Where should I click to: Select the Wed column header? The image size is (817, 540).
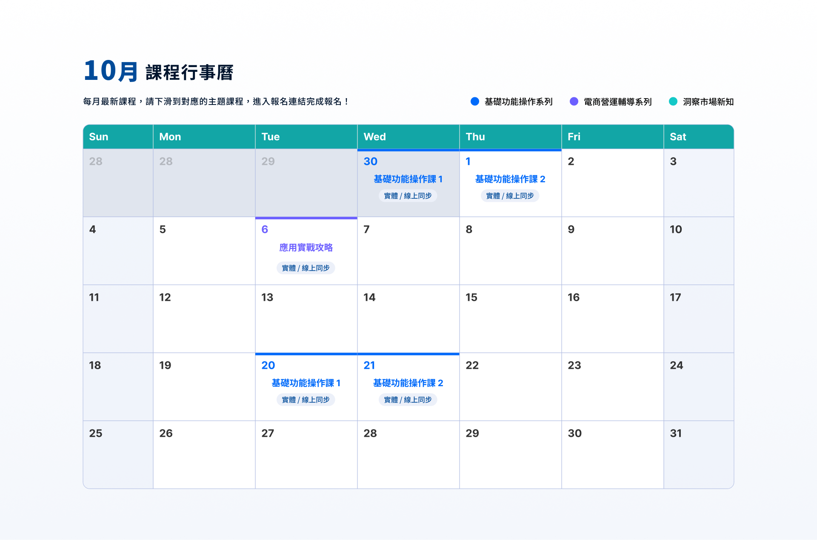click(408, 137)
